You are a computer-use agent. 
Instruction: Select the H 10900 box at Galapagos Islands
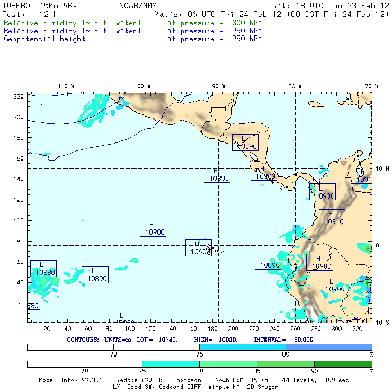[x=199, y=248]
